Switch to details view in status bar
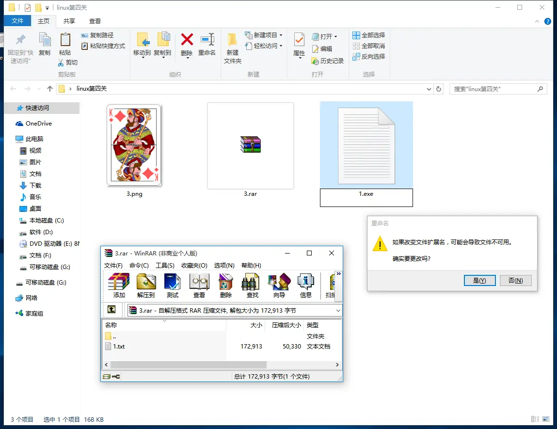 click(x=535, y=419)
